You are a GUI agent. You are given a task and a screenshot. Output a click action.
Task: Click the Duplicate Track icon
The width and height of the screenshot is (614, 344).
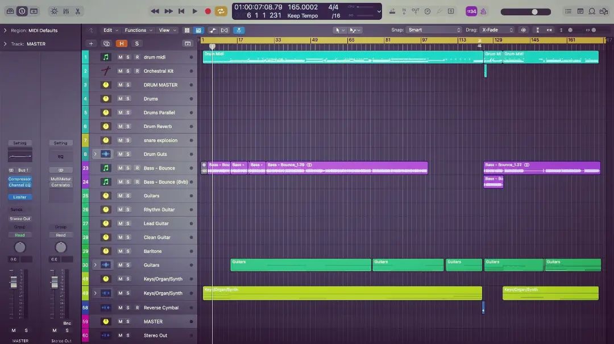[106, 43]
